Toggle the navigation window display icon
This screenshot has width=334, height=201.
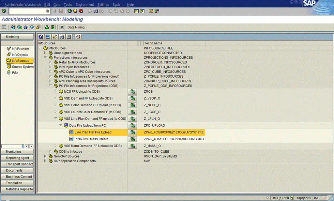[x=4, y=27]
